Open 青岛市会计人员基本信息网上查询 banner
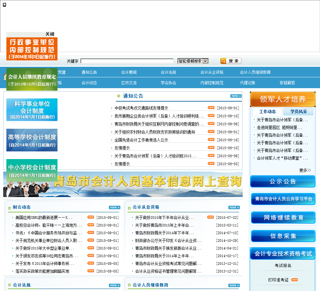This screenshot has height=291, width=320. tap(123, 184)
